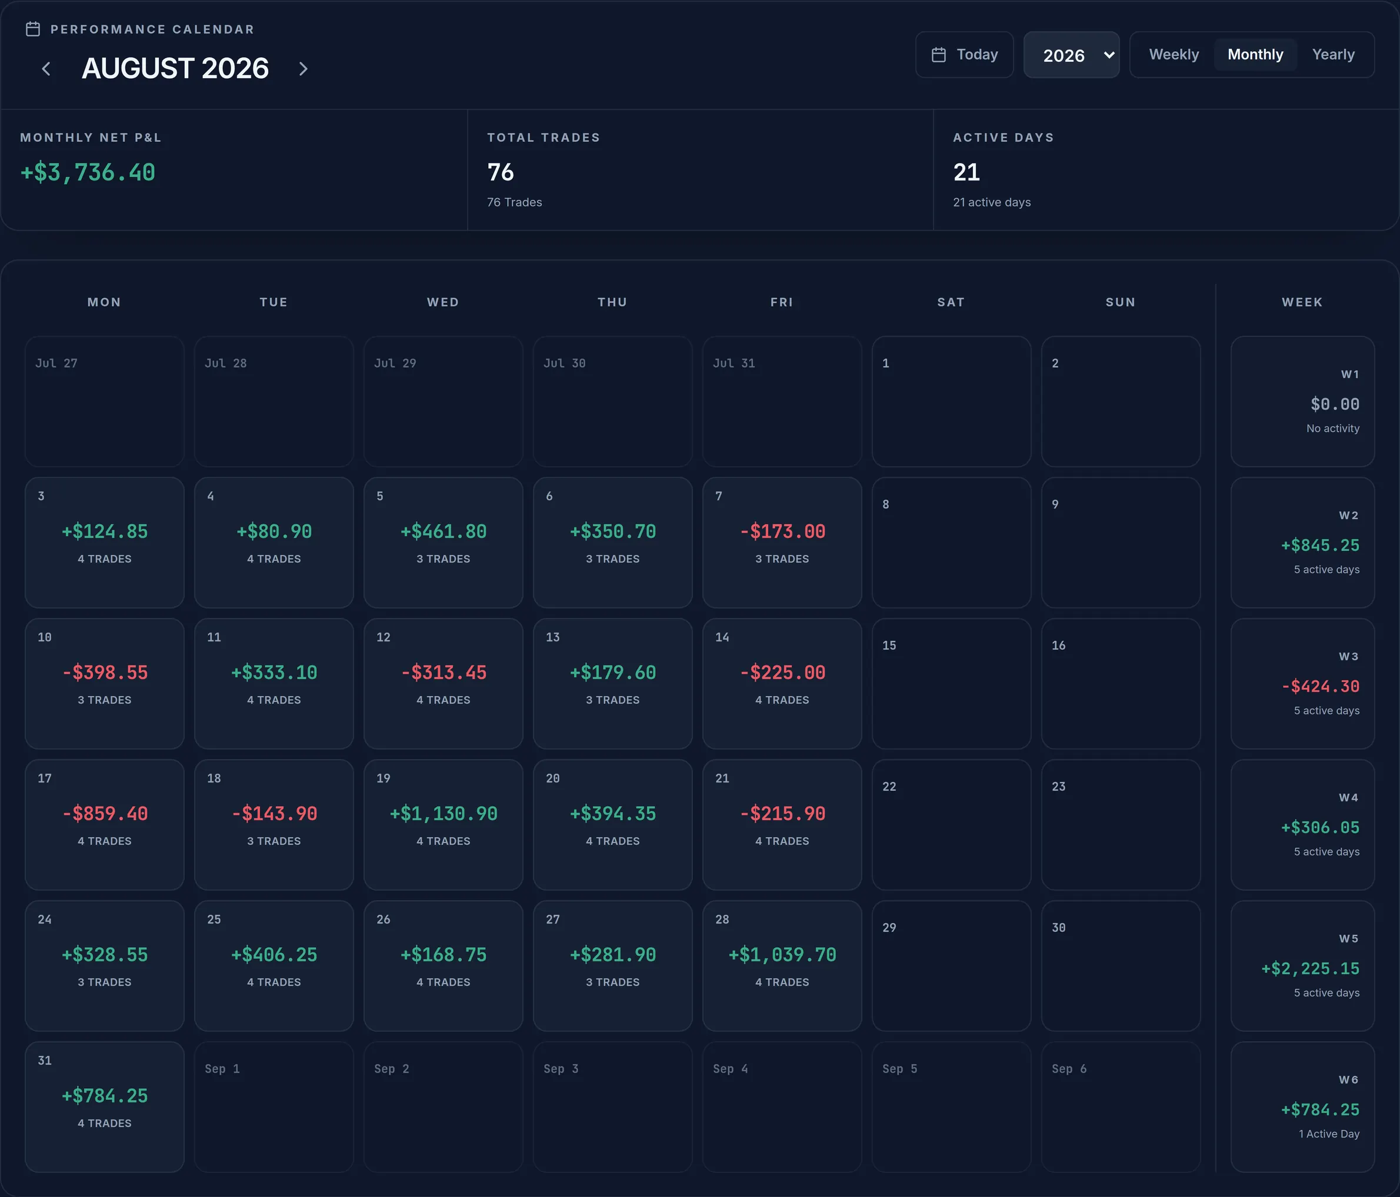Click the MON column header
This screenshot has height=1197, width=1400.
[x=105, y=302]
